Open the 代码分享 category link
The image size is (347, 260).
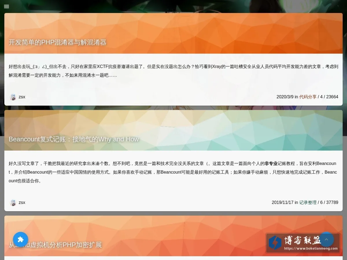pos(308,97)
